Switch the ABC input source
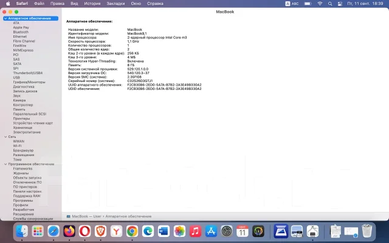 pos(292,4)
